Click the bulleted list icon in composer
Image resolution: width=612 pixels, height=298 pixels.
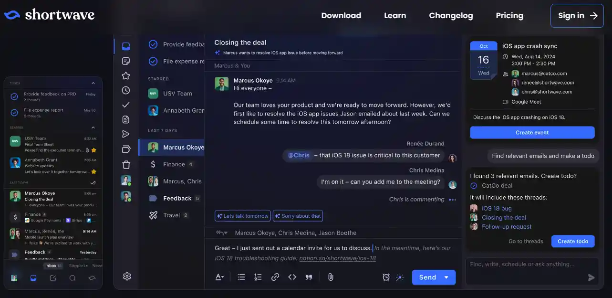241,277
